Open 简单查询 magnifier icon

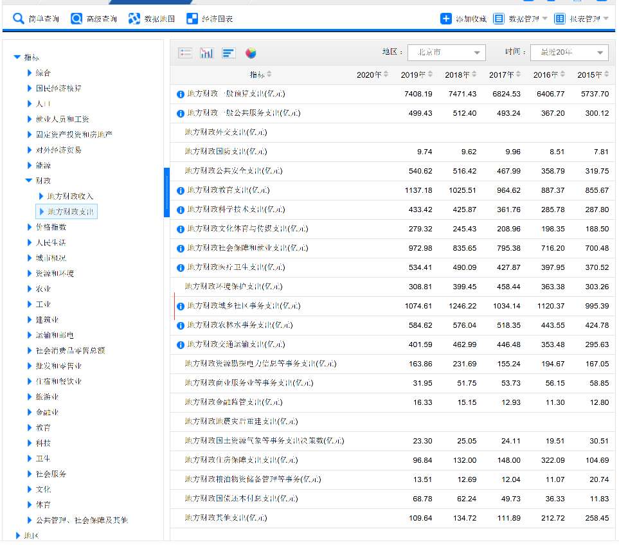(x=18, y=19)
